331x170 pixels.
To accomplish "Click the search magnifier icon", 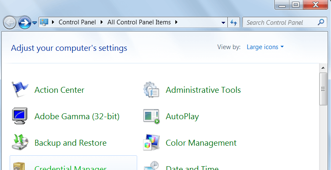I will point(321,22).
